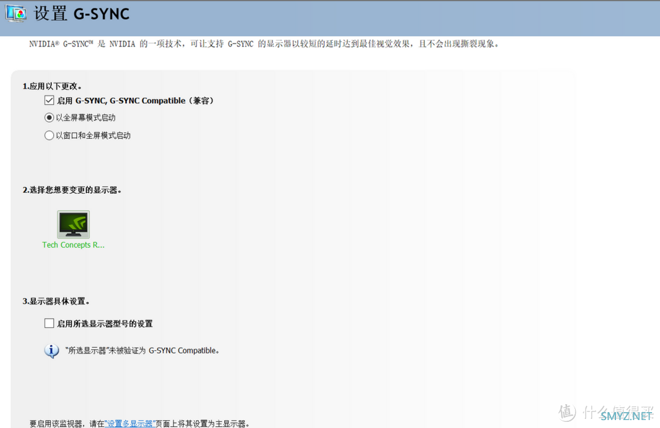
Task: Toggle 启用 G-SYNC, G-SYNC Compatible checkbox
Action: point(50,100)
